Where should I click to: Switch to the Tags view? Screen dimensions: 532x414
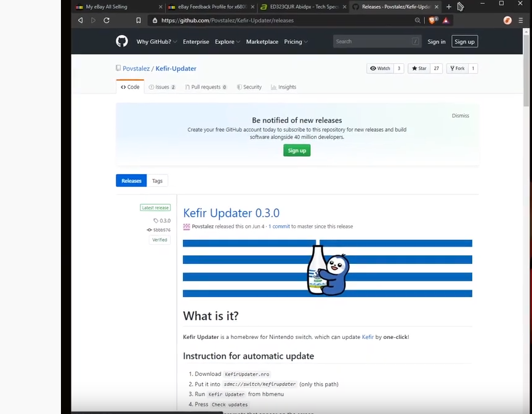(x=157, y=181)
